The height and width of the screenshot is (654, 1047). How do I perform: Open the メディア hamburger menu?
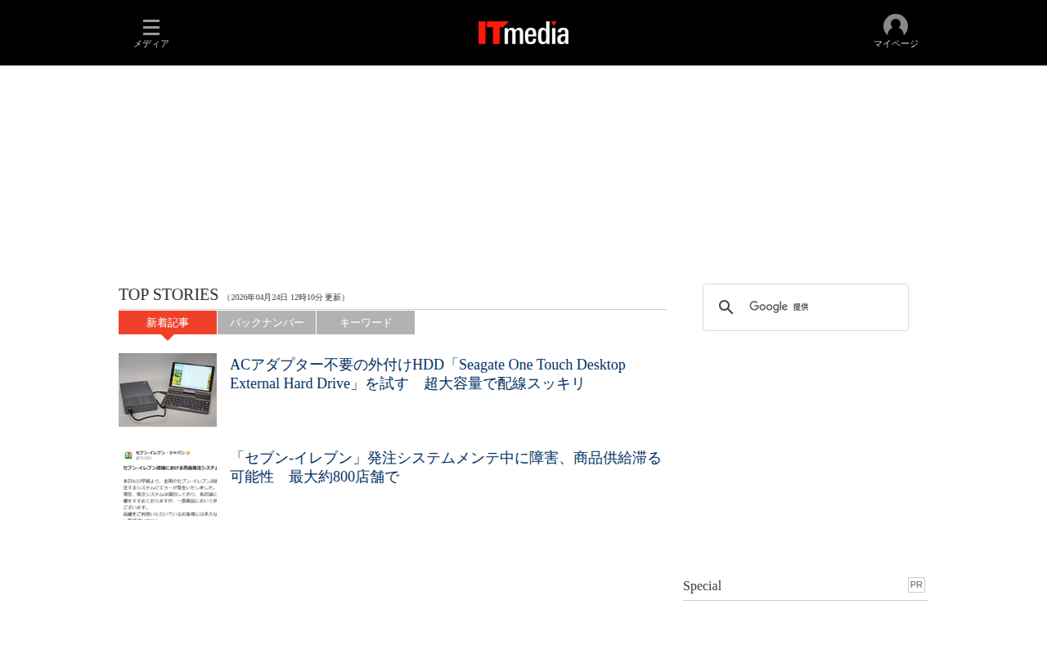tap(151, 33)
